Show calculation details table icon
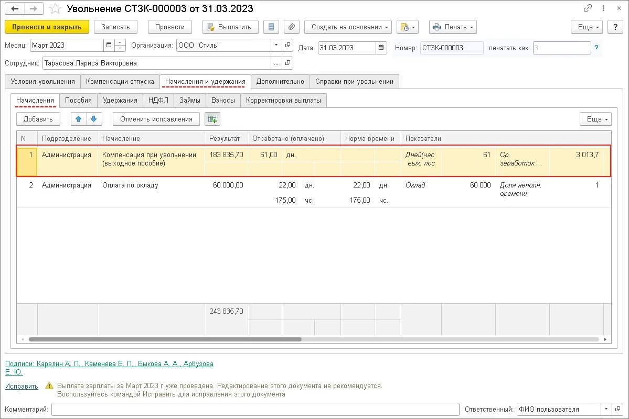The image size is (629, 419). coord(212,119)
